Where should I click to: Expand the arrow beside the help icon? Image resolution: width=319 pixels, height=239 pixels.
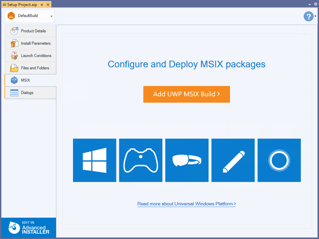pos(315,16)
